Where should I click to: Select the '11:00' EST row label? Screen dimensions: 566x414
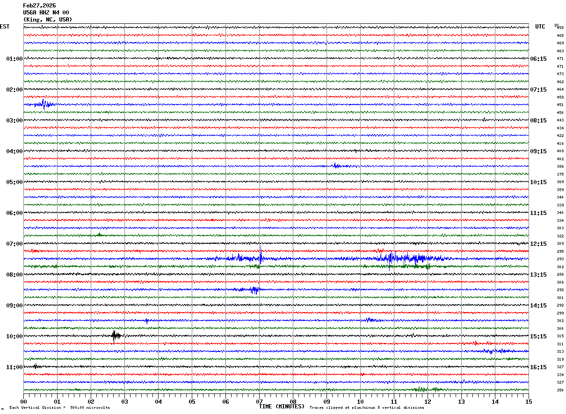pos(14,367)
